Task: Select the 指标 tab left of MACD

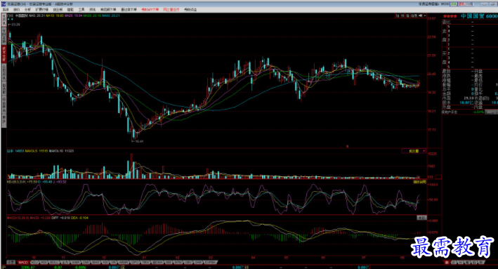Action: click(11, 263)
